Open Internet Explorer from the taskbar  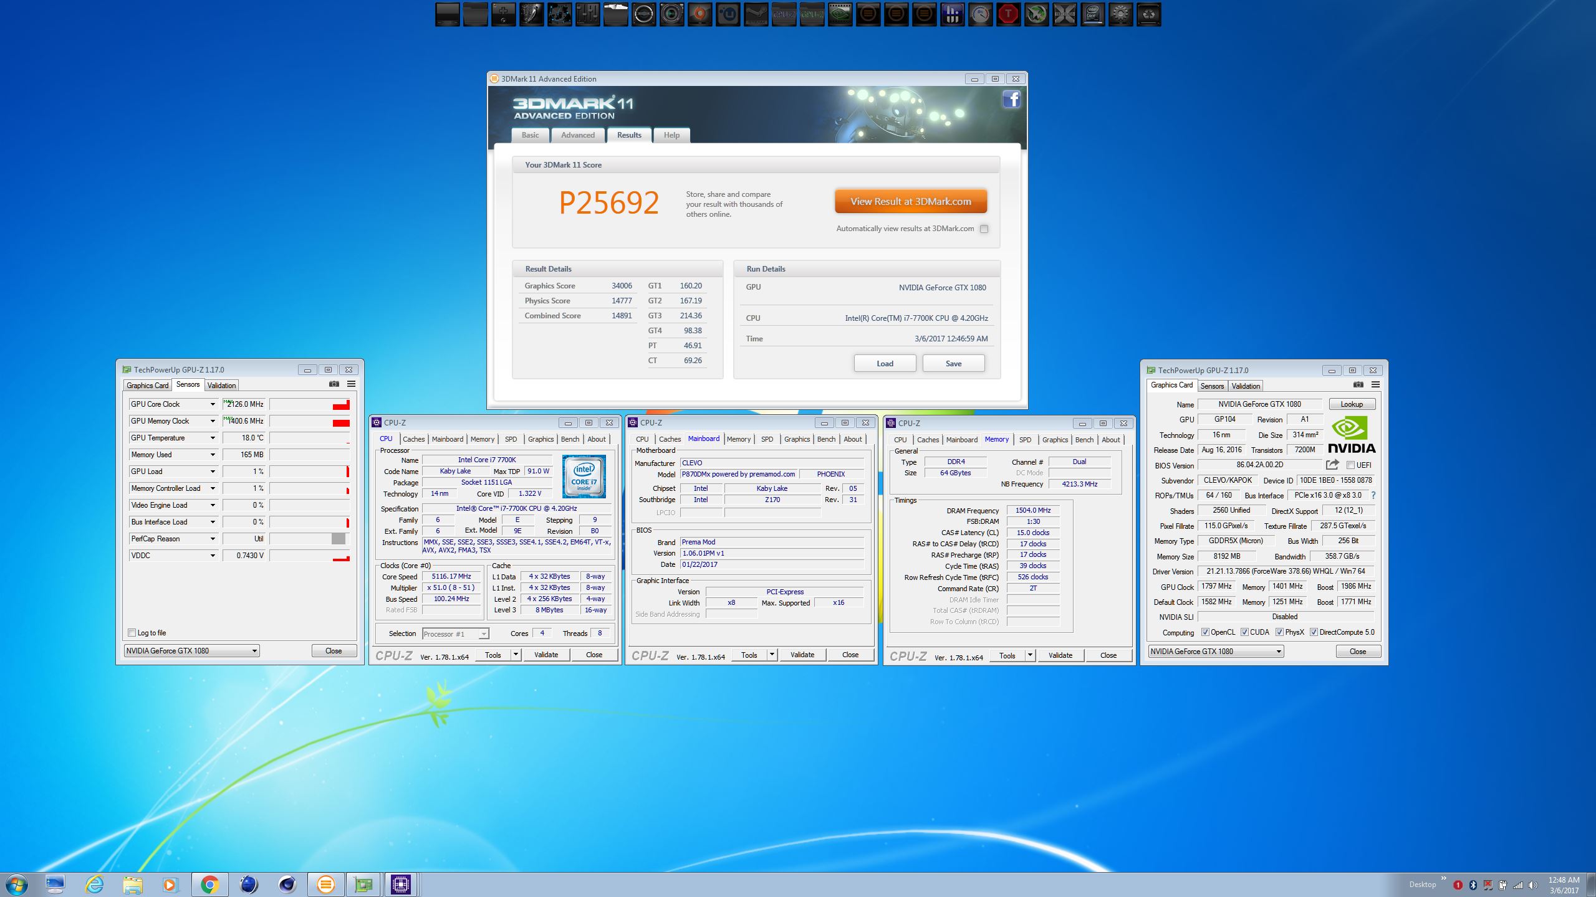coord(94,884)
